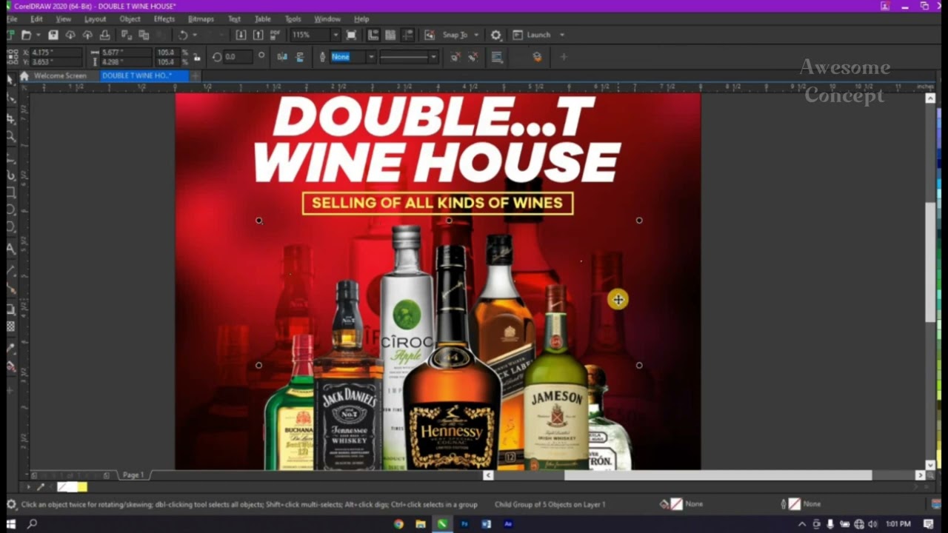Click the fill color None indicator

[676, 504]
